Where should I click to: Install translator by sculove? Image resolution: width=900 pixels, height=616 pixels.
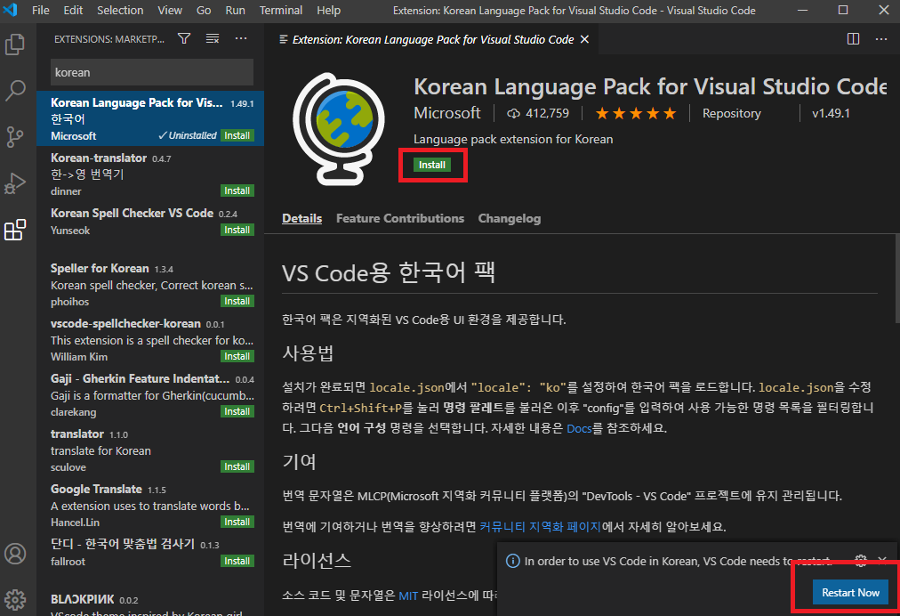coord(237,466)
